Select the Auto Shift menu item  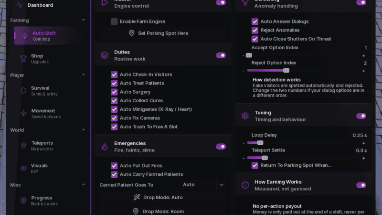coord(50,36)
